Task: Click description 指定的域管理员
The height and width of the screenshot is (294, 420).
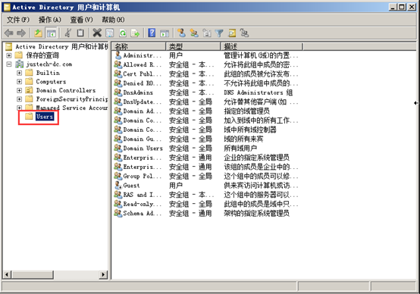Action: point(246,111)
